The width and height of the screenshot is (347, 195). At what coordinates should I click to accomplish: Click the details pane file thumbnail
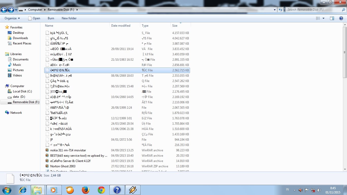point(10,178)
